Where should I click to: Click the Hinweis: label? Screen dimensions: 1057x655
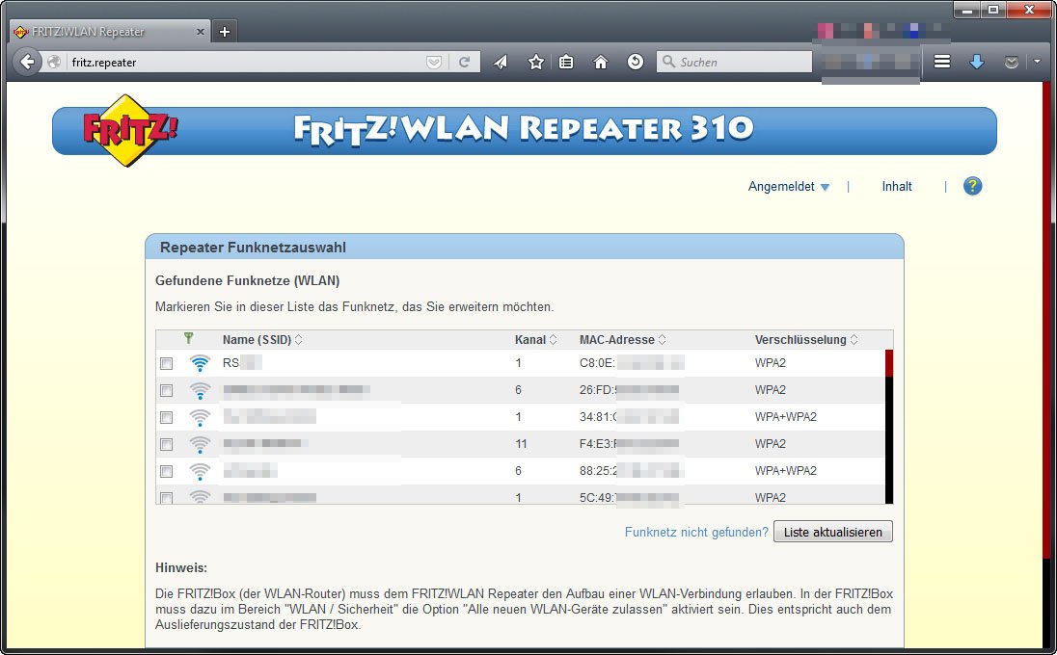[x=180, y=567]
